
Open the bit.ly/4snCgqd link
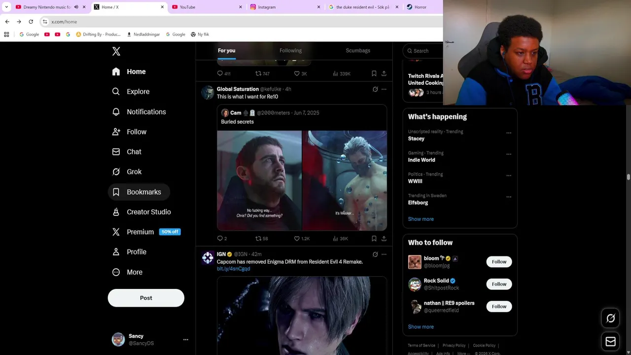(233, 269)
